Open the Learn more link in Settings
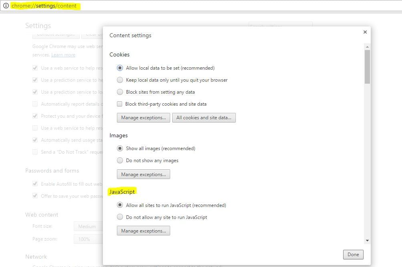The image size is (402, 267). (63, 55)
